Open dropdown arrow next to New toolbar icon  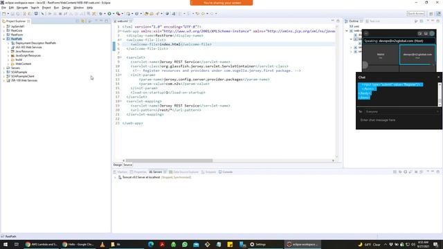point(8,14)
